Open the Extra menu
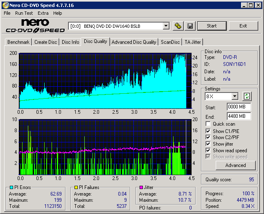 (43, 13)
